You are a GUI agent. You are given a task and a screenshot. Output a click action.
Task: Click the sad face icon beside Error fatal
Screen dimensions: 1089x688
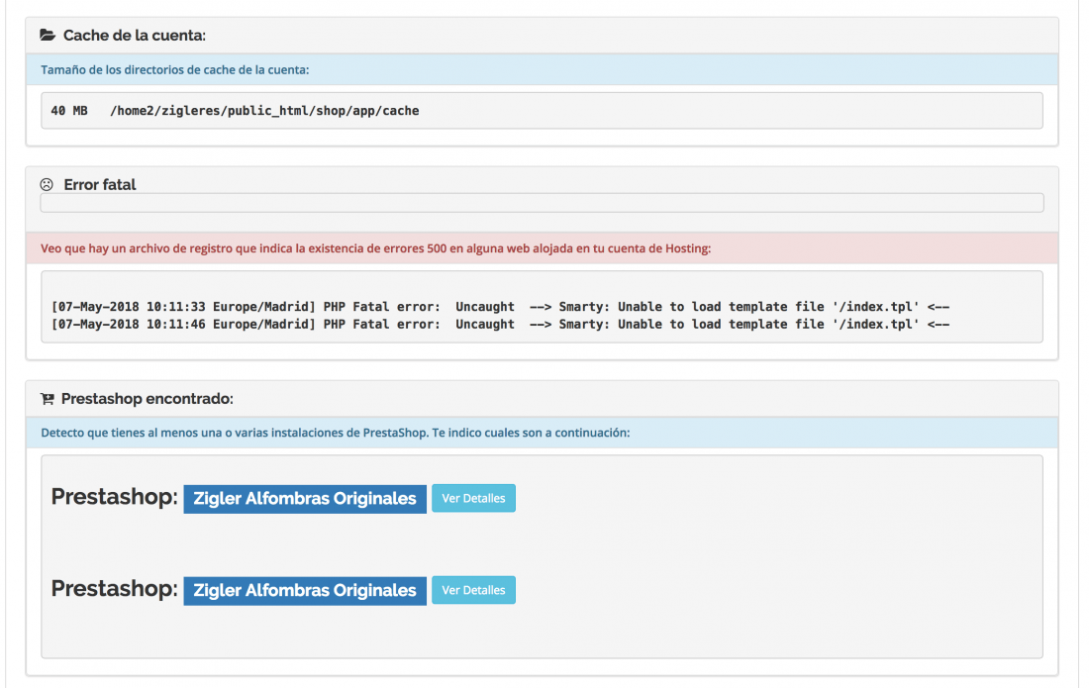(47, 185)
